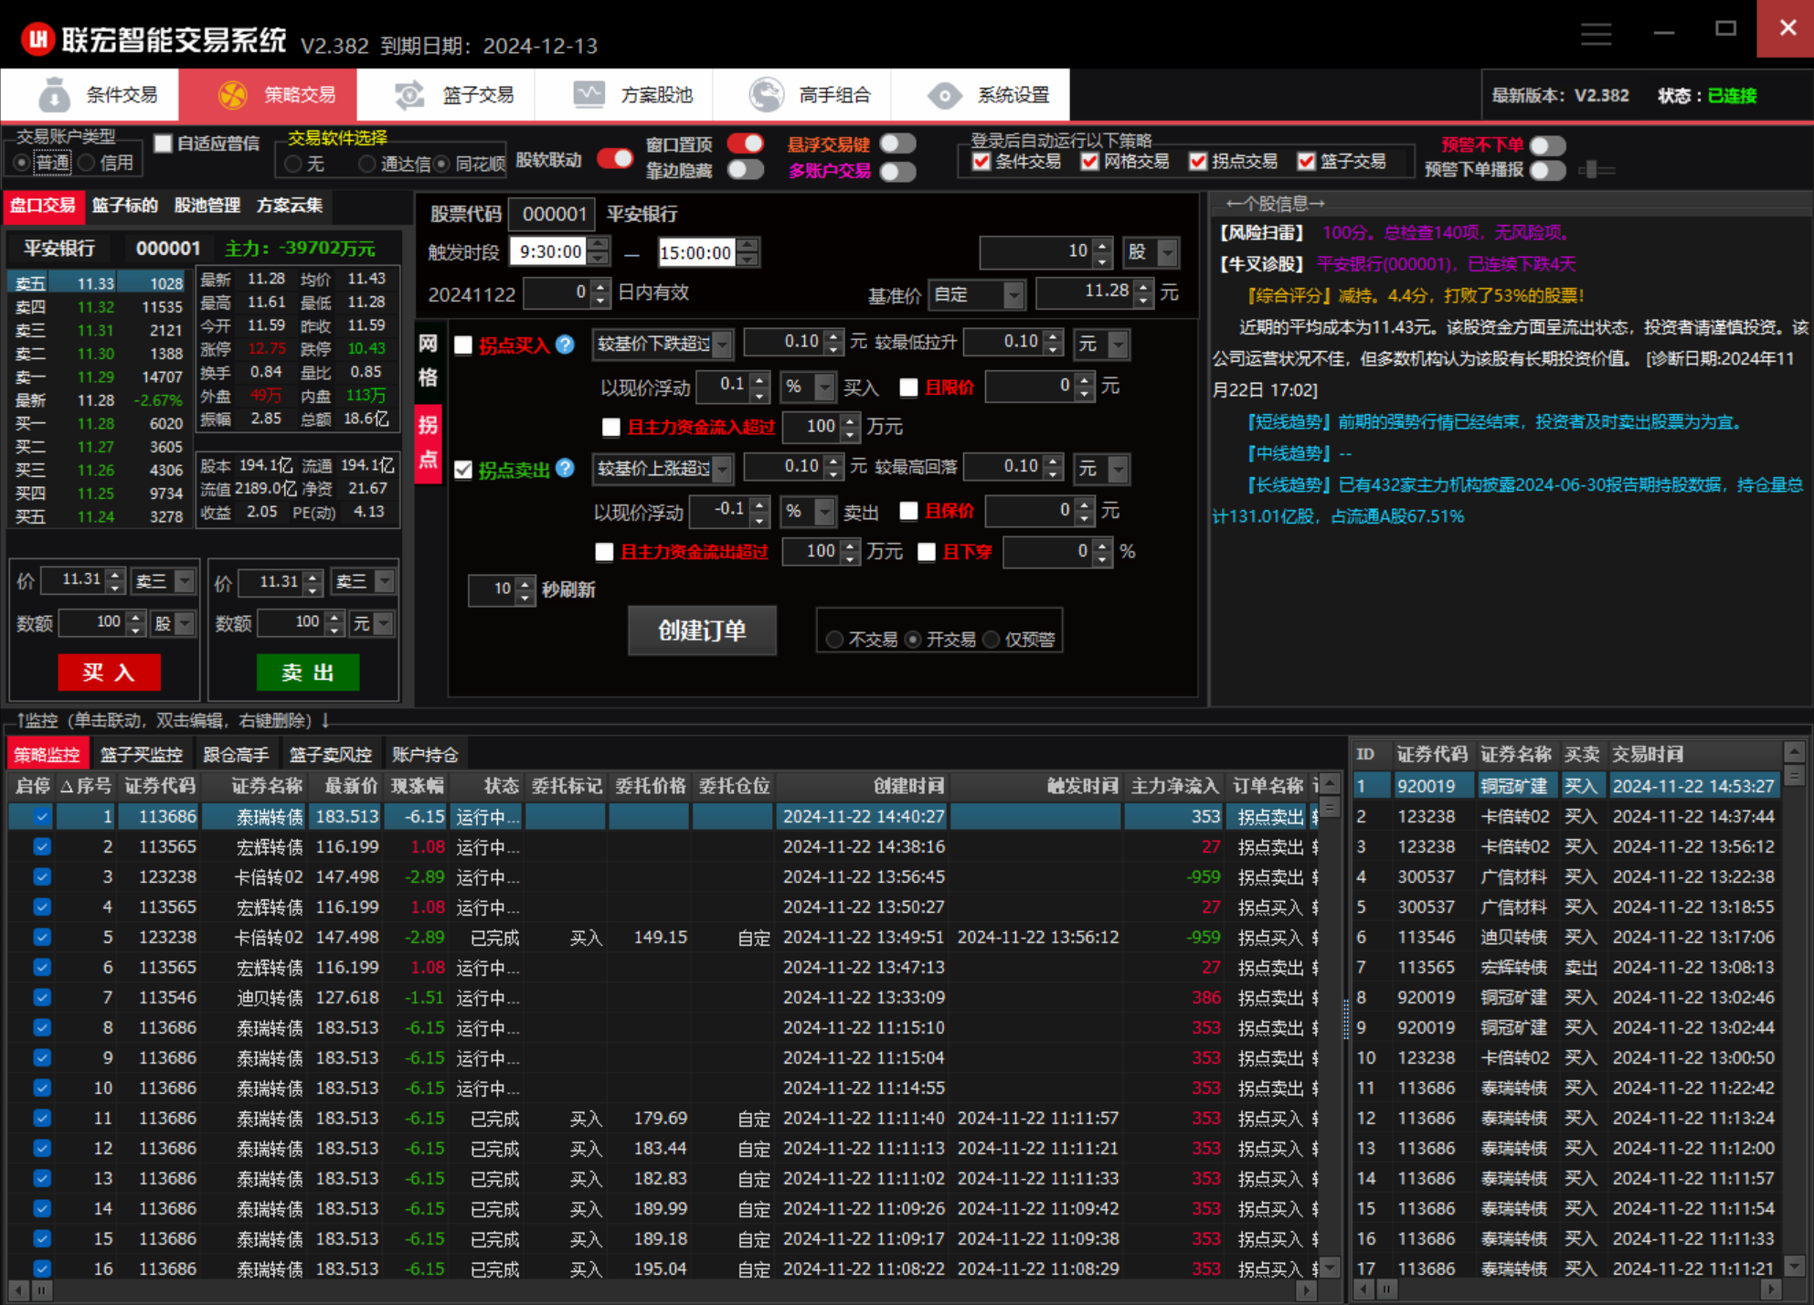This screenshot has height=1305, width=1814.
Task: Click horizontal scrollbar right arrow of monitor table
Action: [x=1306, y=1290]
